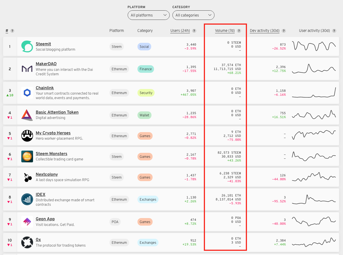343x255 pixels.
Task: Show help for Users (24h) column
Action: (194, 31)
